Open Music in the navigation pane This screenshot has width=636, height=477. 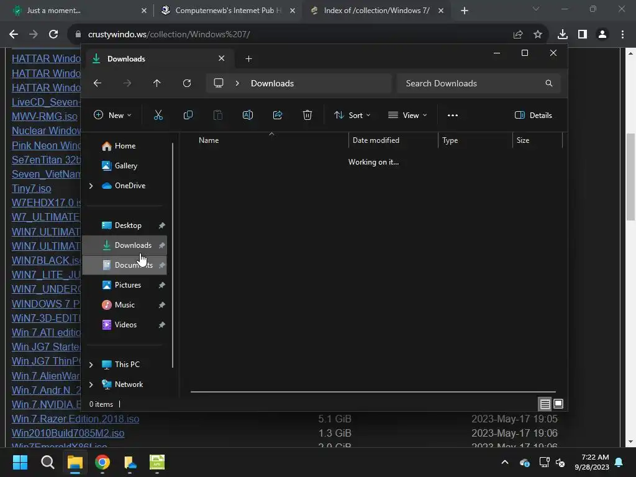(125, 305)
